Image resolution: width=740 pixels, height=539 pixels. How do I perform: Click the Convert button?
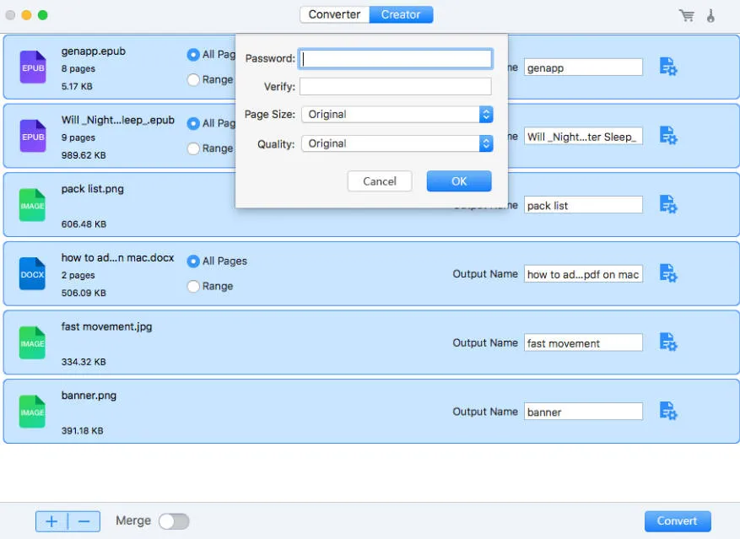click(x=678, y=521)
